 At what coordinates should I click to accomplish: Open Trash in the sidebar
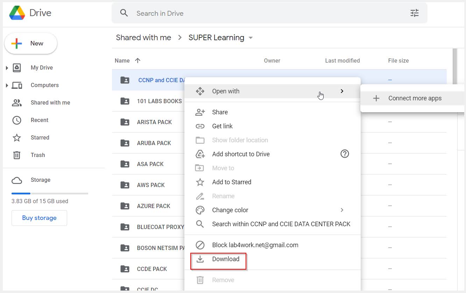(x=38, y=155)
